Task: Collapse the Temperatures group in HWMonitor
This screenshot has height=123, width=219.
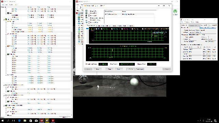Action: 6,34
